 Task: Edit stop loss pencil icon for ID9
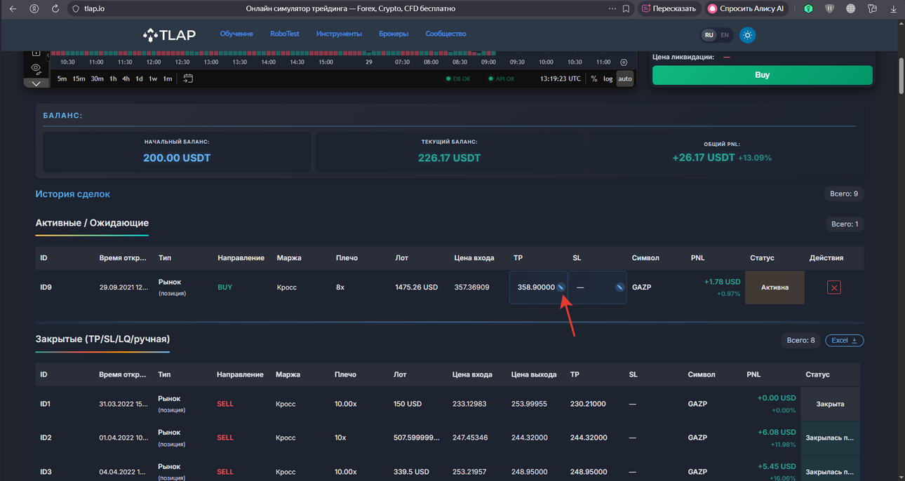[x=620, y=287]
